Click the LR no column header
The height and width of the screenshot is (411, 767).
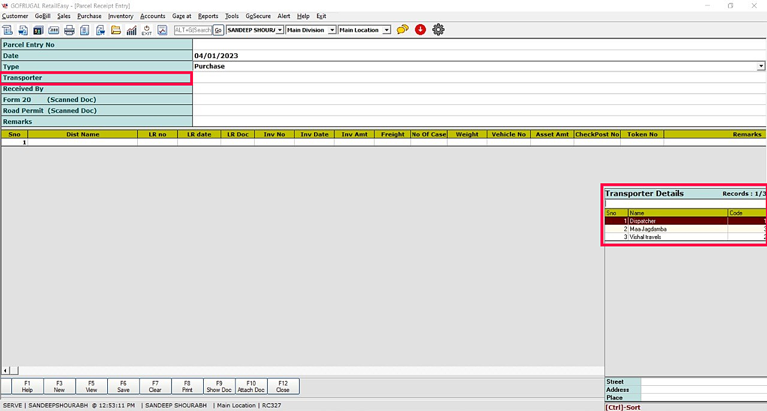158,134
